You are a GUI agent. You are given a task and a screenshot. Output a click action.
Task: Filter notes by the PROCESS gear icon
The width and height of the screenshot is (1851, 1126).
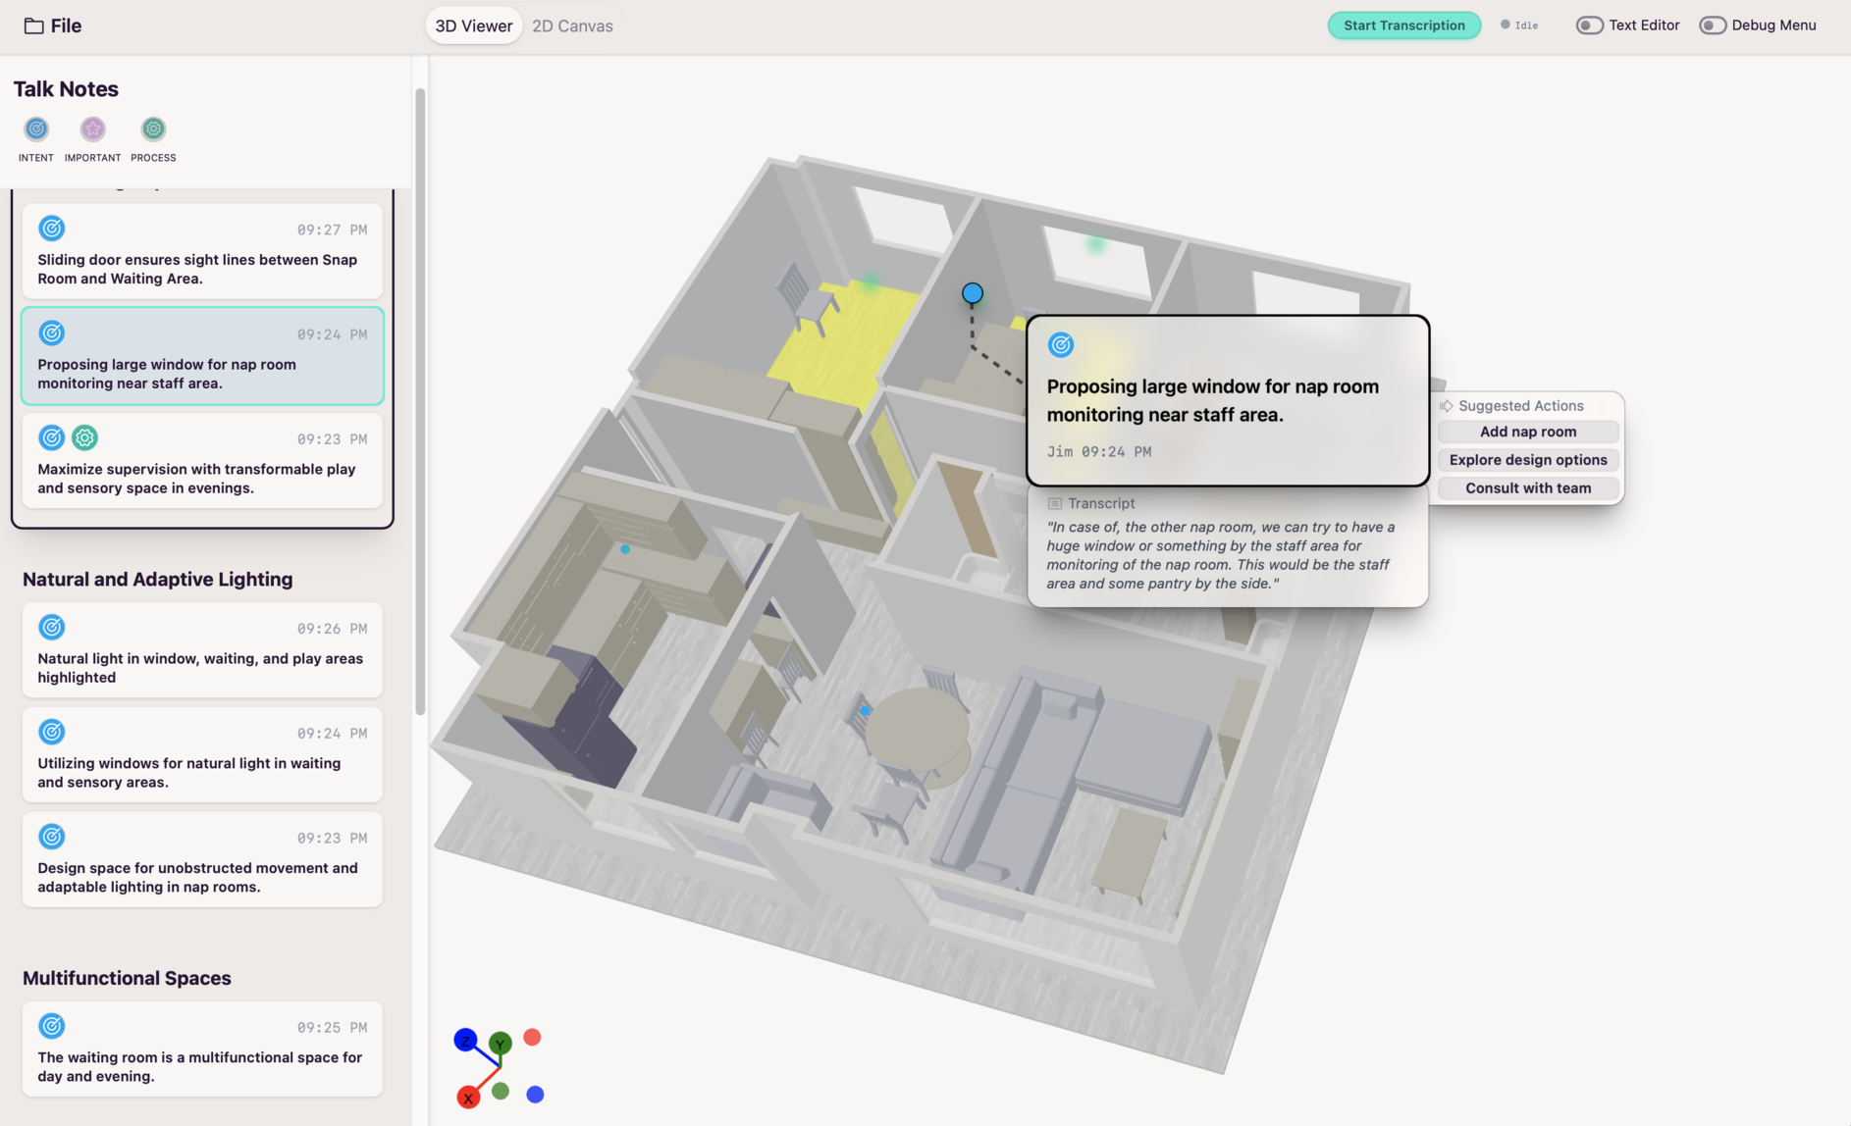(153, 128)
